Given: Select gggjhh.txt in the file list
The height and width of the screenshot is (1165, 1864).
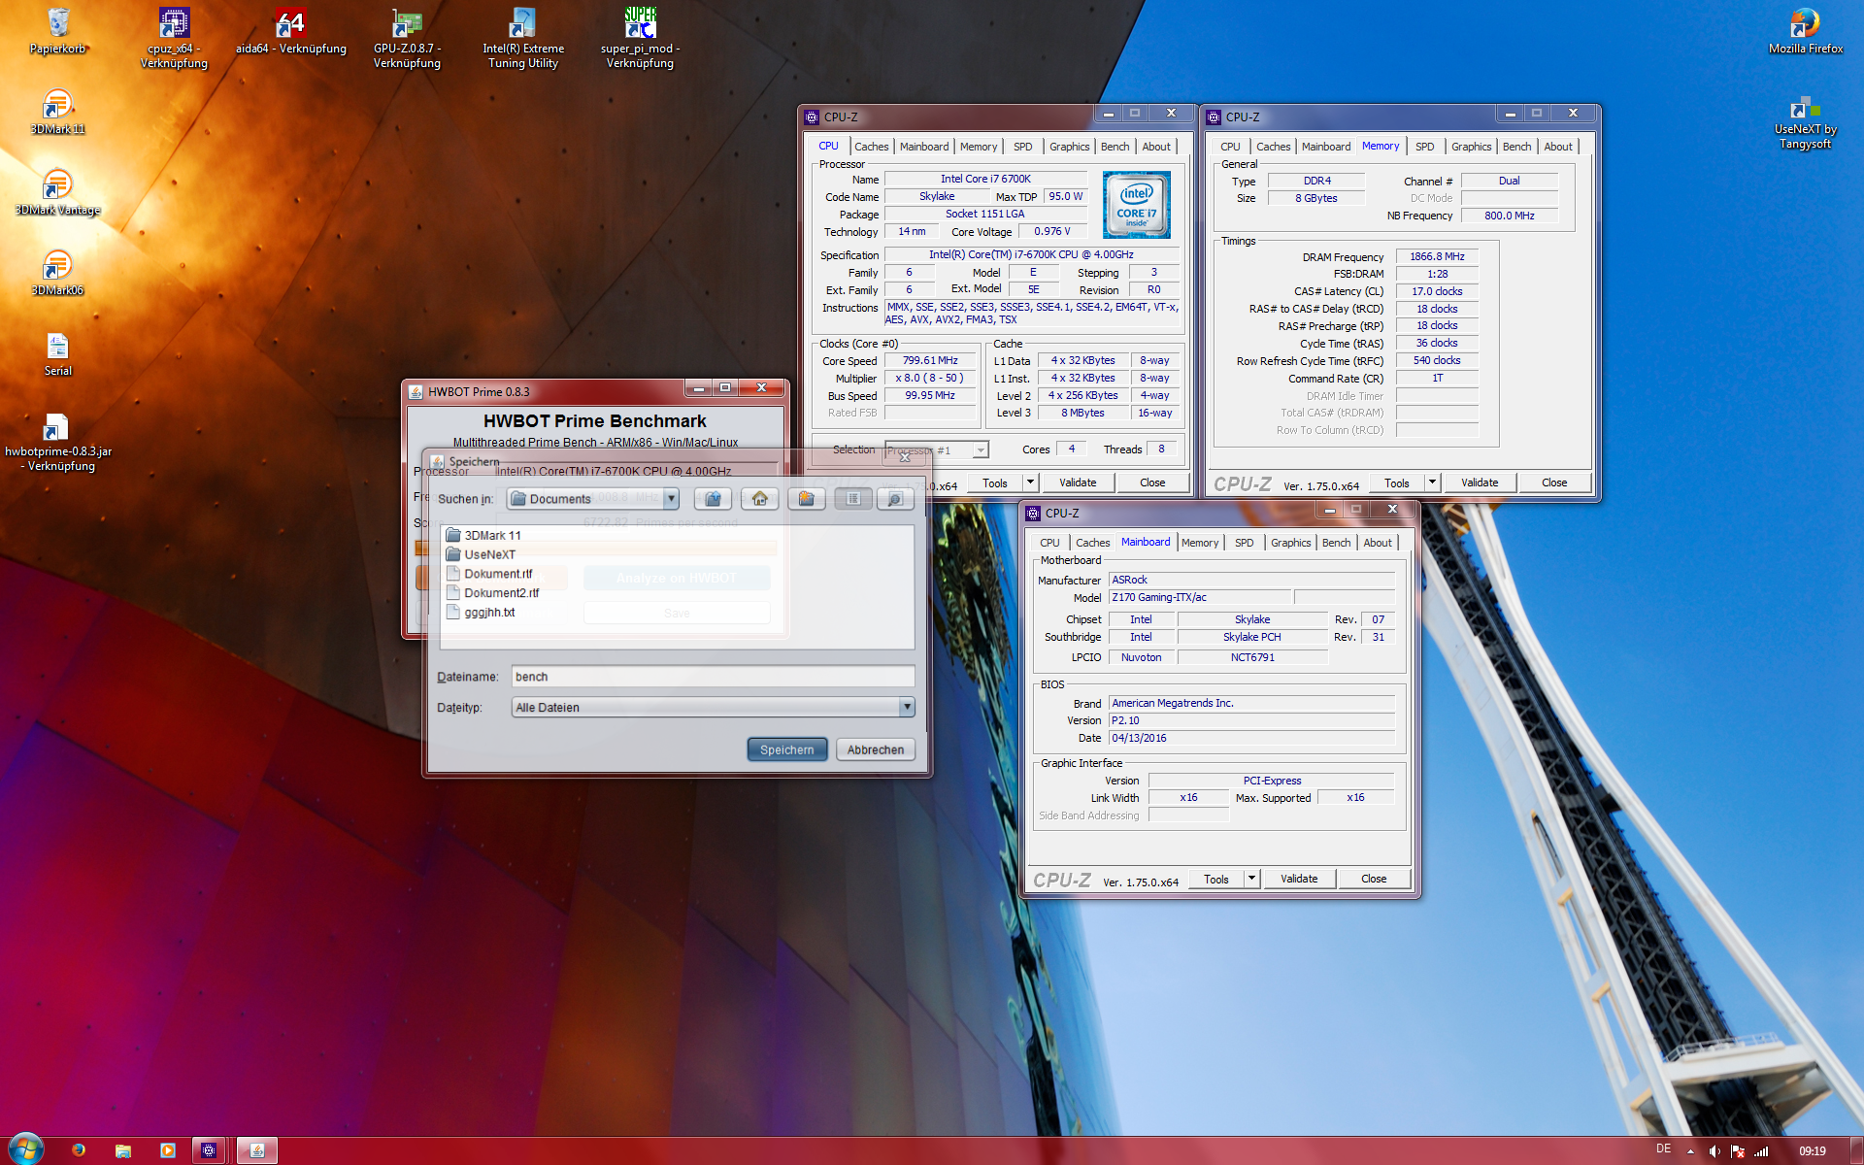Looking at the screenshot, I should click(481, 613).
